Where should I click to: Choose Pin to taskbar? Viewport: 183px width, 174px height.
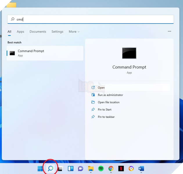pos(103,117)
